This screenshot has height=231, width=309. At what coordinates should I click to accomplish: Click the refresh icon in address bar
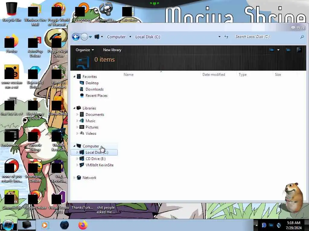coord(226,37)
